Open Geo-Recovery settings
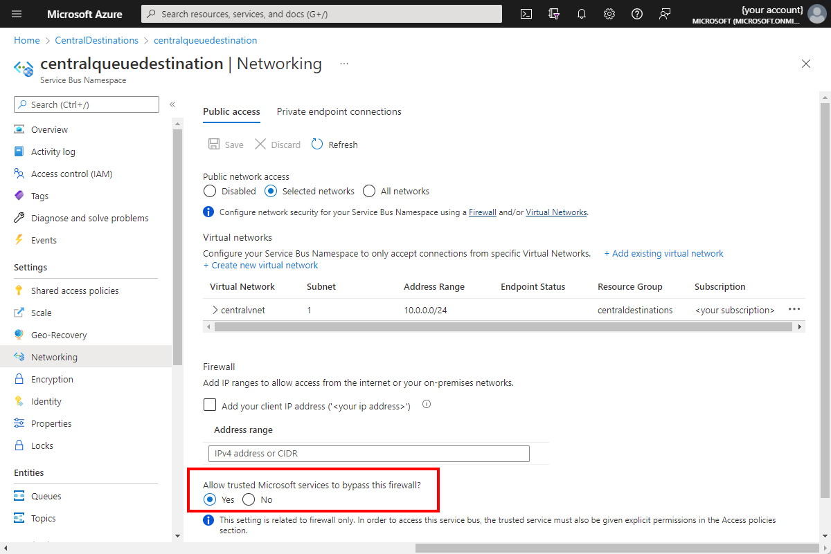 [x=57, y=334]
